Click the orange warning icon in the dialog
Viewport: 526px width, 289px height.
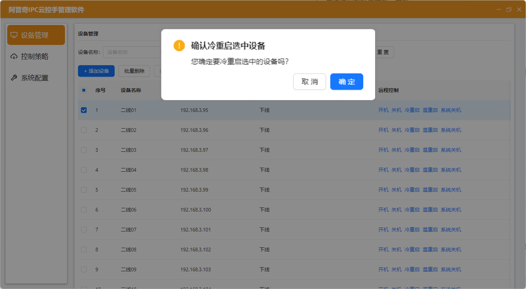click(178, 46)
